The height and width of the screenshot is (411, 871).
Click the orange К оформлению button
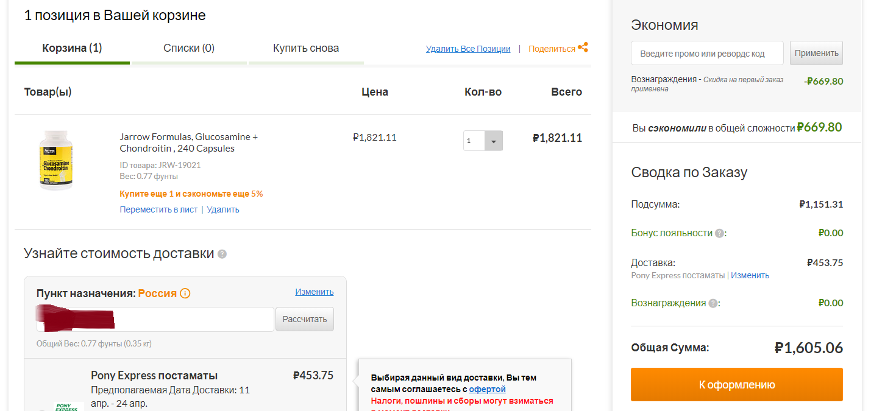pos(737,384)
